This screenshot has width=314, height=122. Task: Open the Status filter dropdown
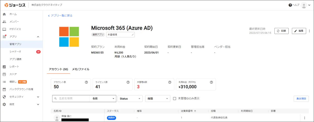pyautogui.click(x=130, y=98)
